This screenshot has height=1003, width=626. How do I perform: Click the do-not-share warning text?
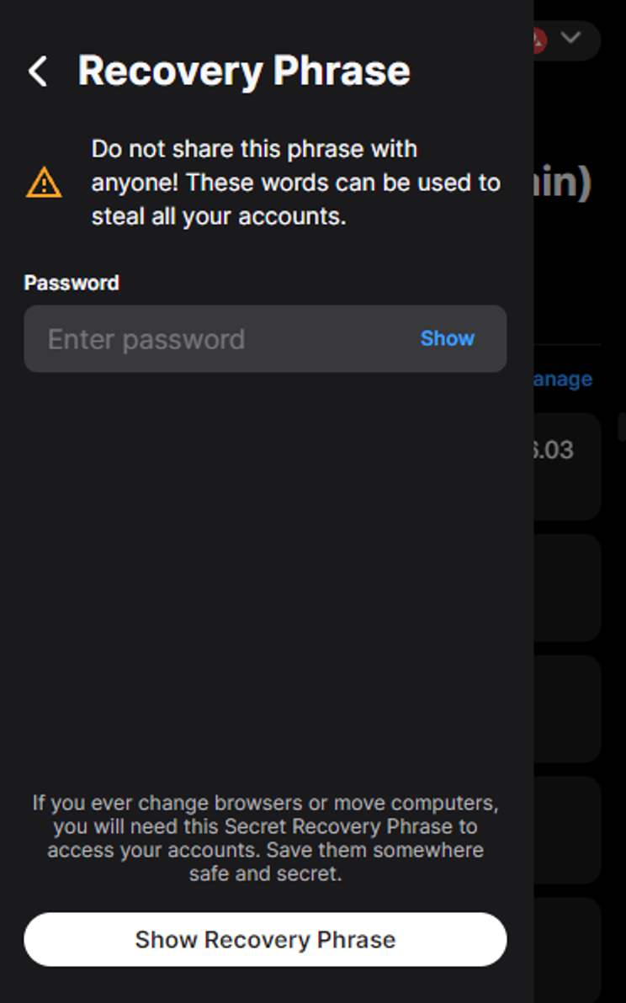(296, 183)
